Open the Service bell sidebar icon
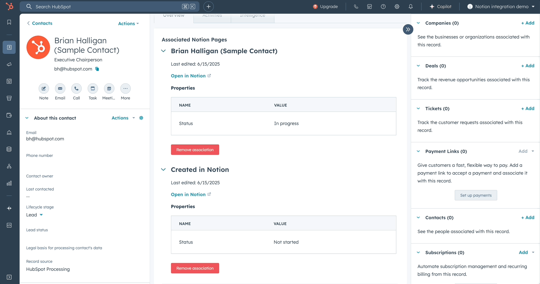 coord(9,132)
